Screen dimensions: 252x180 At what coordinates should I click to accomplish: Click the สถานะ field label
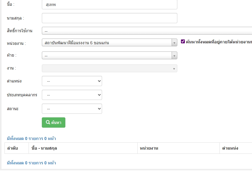click(13, 109)
